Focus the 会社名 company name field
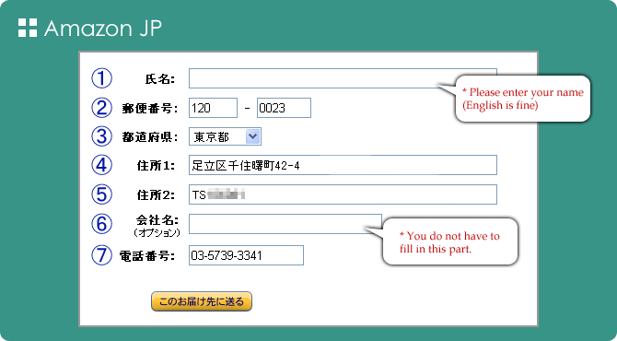Screen dimensions: 617x341 click(x=285, y=224)
